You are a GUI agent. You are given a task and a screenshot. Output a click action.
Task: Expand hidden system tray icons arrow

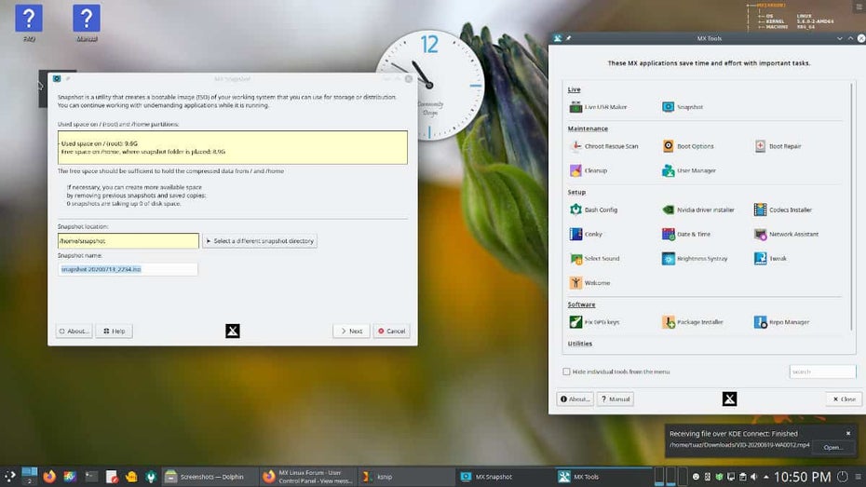(766, 477)
